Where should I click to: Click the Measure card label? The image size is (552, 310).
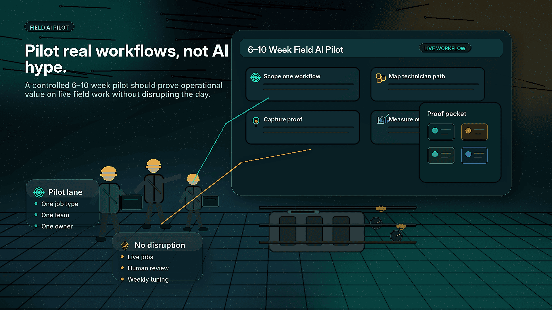pyautogui.click(x=404, y=119)
